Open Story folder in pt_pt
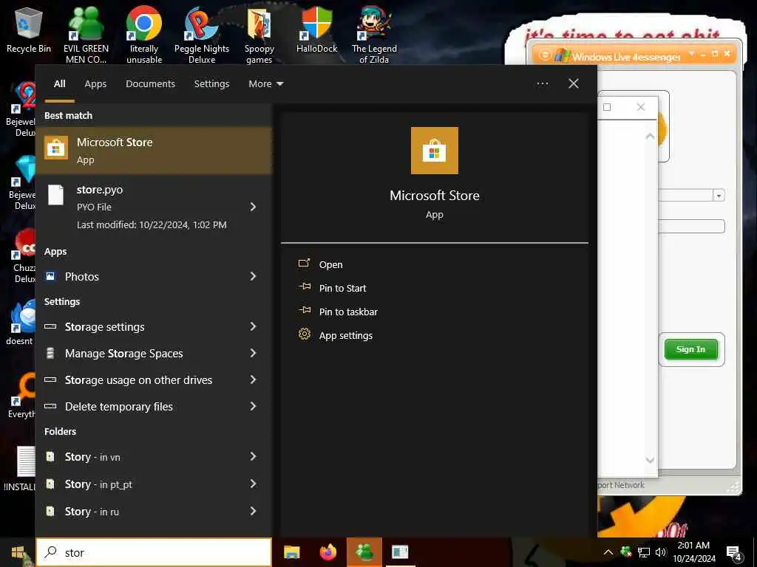757x567 pixels. tap(154, 484)
